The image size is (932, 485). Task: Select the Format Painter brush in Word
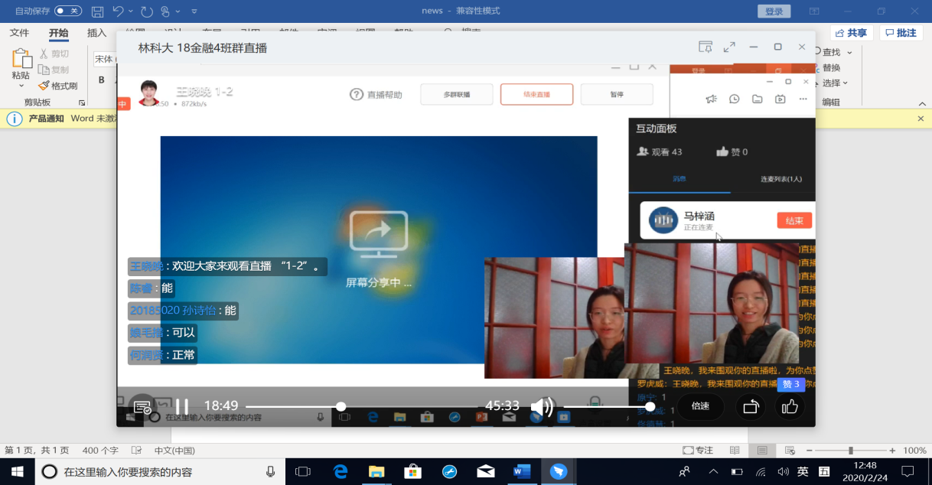click(44, 86)
